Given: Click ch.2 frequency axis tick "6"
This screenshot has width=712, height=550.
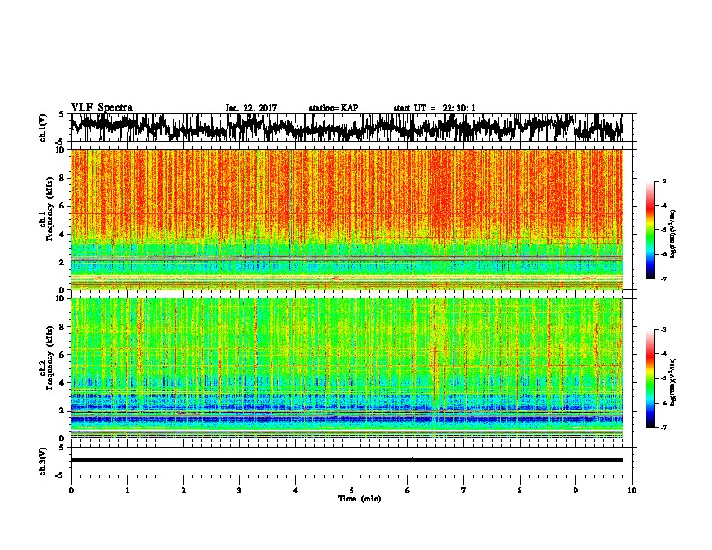Looking at the screenshot, I should [x=62, y=355].
